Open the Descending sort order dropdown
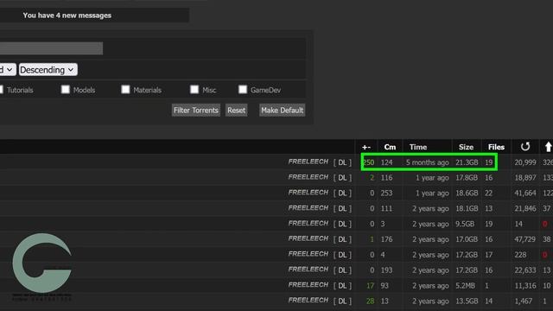This screenshot has height=311, width=553. pos(48,70)
